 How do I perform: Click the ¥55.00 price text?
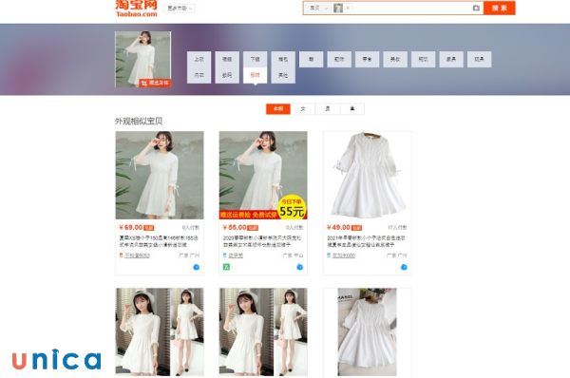coord(235,228)
